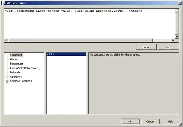Confirm with the OK button

click(x=130, y=121)
